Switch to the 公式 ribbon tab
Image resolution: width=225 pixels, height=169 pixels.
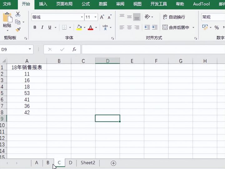86,4
